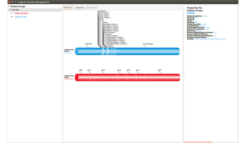Viewport: 246px width, 143px height.
Task: Select the adb6 physical volume segment
Action: tap(106, 77)
